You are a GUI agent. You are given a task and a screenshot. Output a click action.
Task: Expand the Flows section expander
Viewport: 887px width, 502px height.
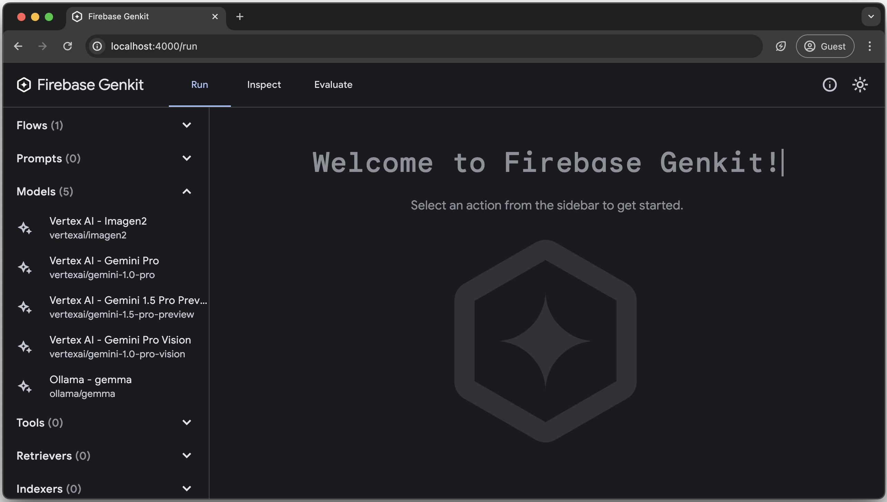tap(186, 125)
